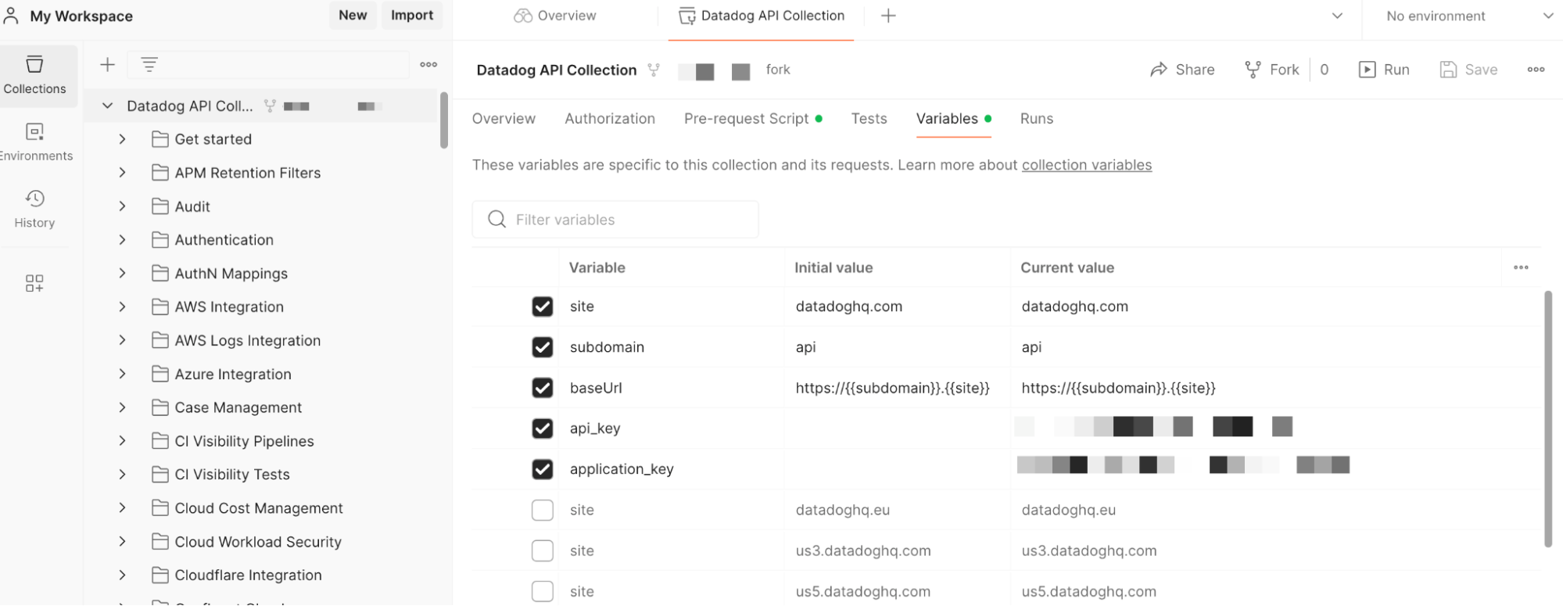Image resolution: width=1563 pixels, height=606 pixels.
Task: Select the Datadog API Collection tab
Action: click(762, 16)
